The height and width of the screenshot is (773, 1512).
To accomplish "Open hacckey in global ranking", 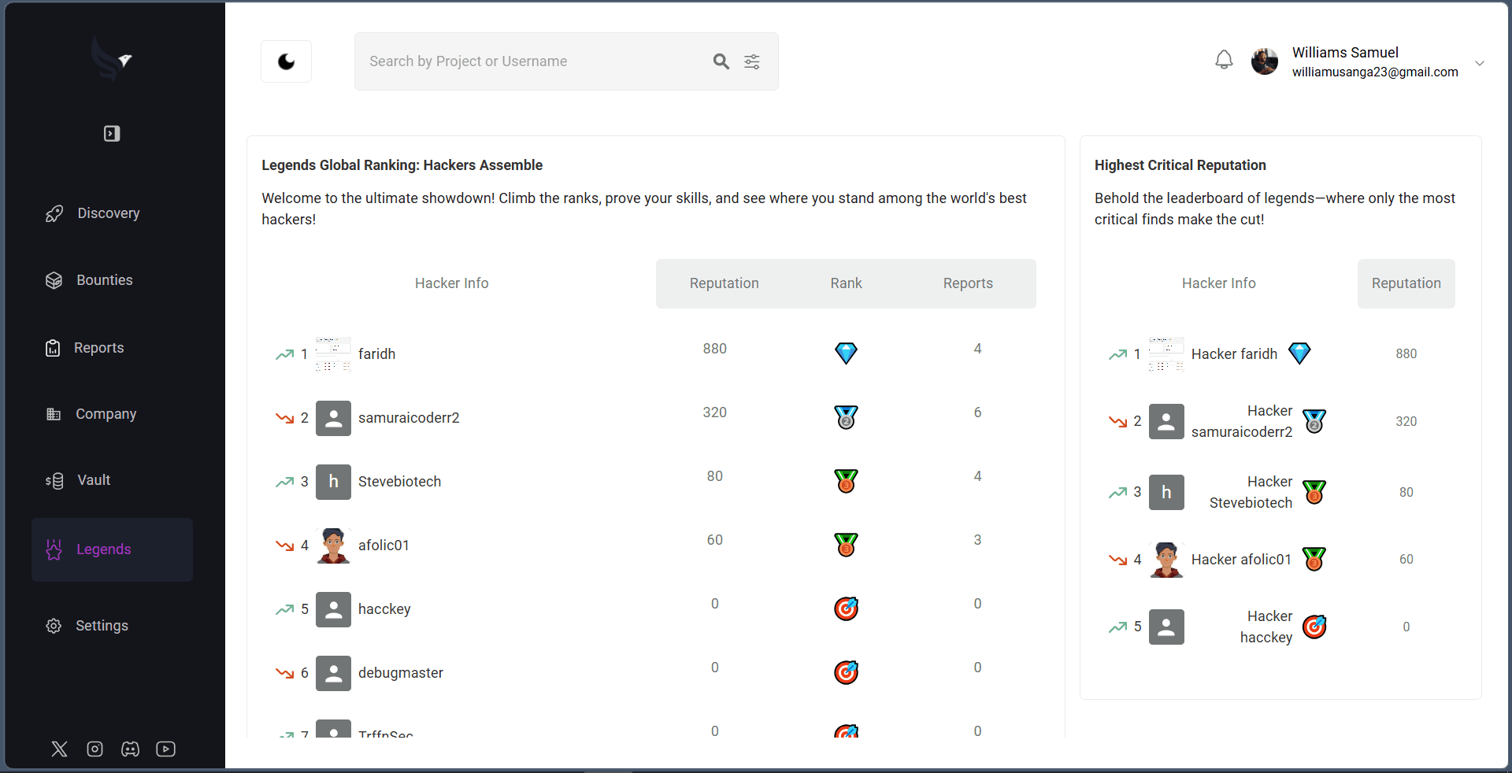I will (x=384, y=609).
